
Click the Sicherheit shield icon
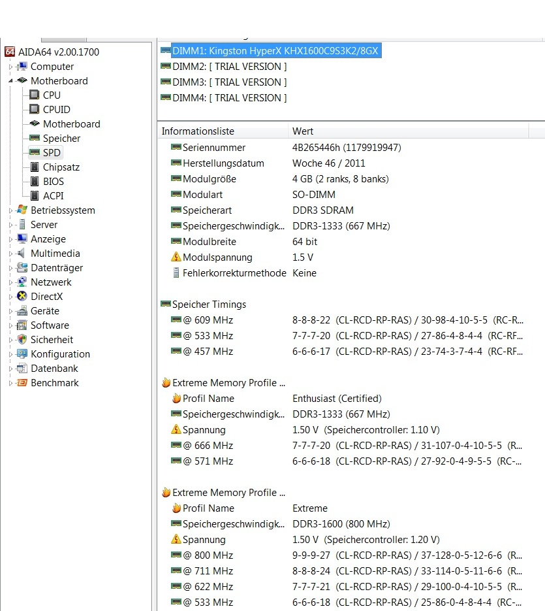pos(22,340)
